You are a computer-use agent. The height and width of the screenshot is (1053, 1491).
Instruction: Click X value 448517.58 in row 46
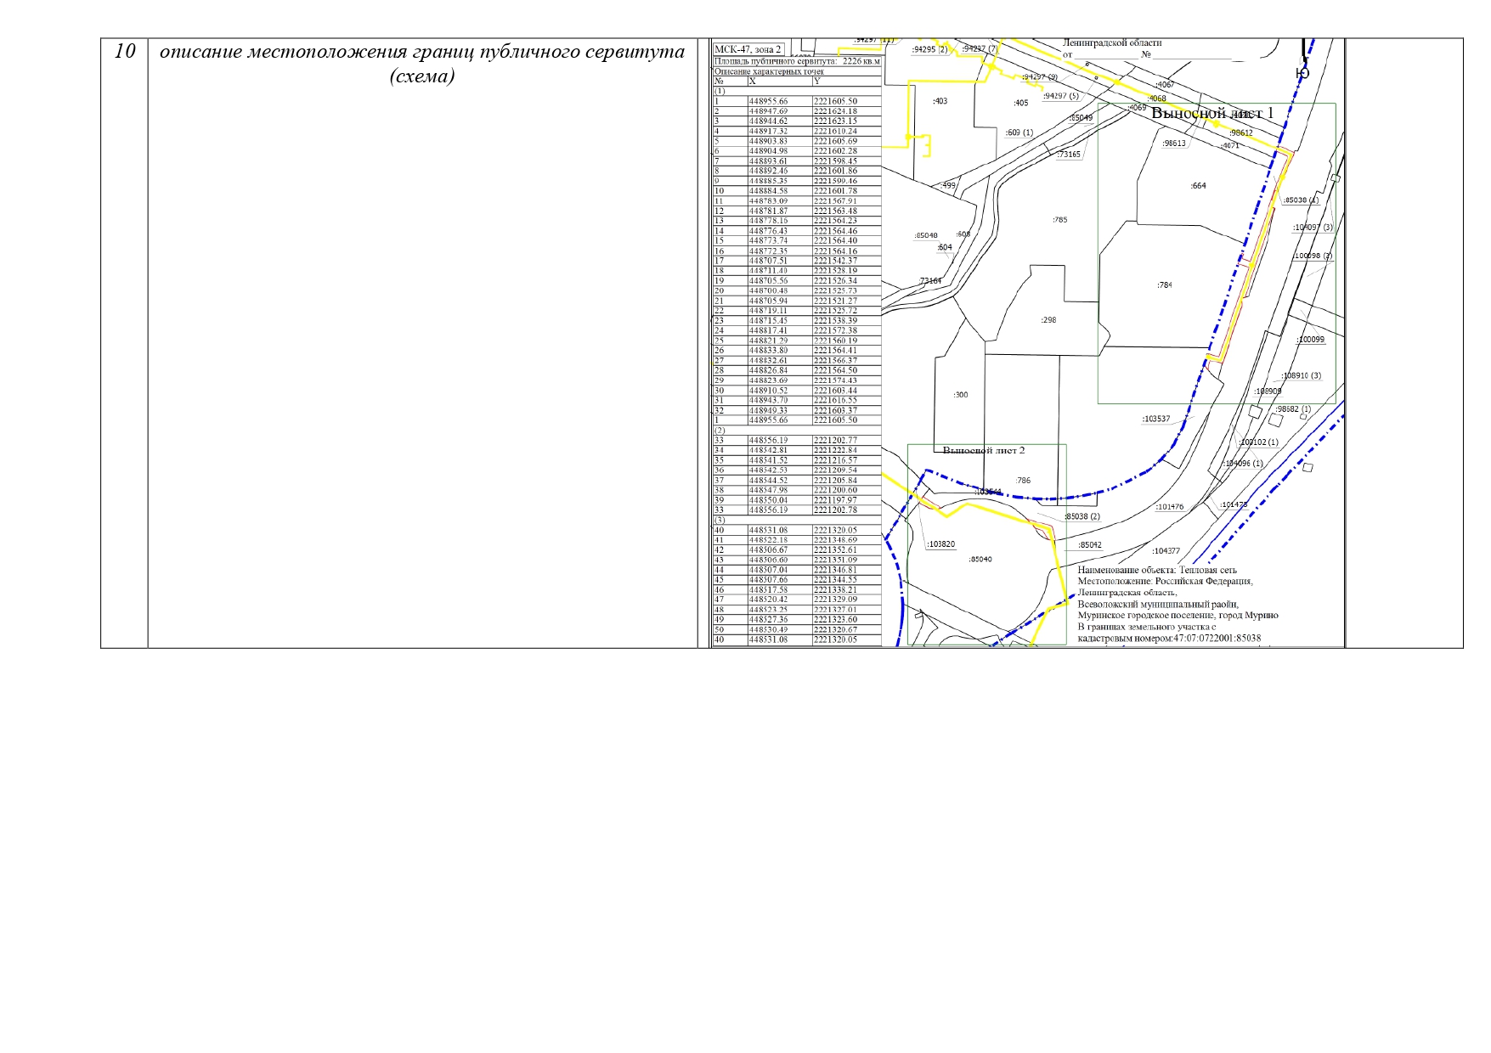[x=768, y=589]
